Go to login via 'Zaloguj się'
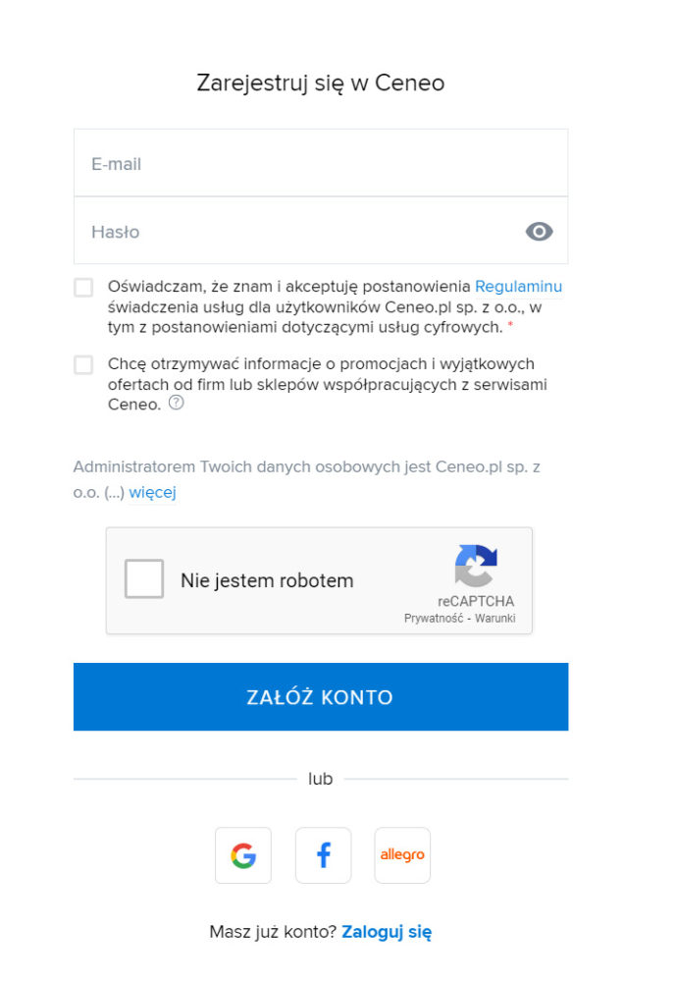This screenshot has width=676, height=982. (387, 932)
